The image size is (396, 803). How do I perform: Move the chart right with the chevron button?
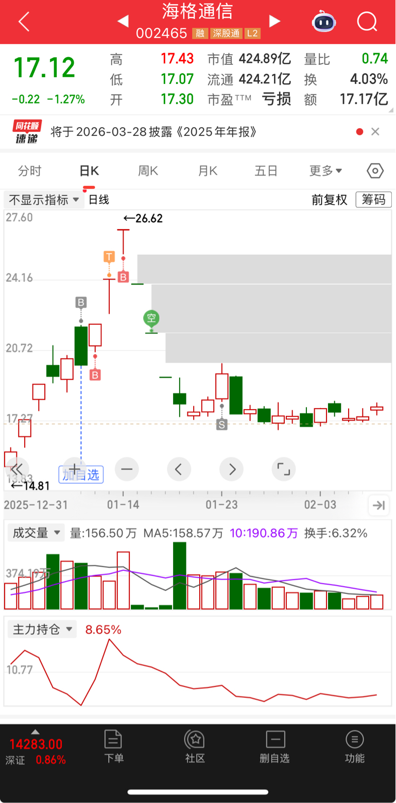point(231,469)
